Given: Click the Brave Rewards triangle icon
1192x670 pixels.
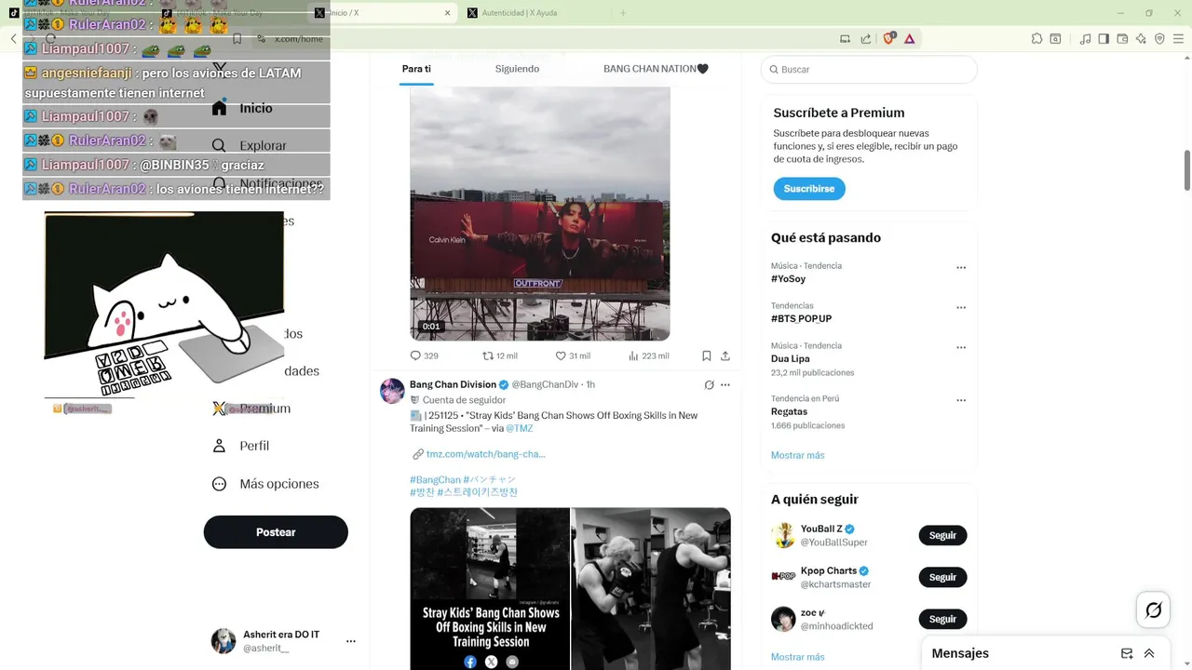Looking at the screenshot, I should pos(909,38).
